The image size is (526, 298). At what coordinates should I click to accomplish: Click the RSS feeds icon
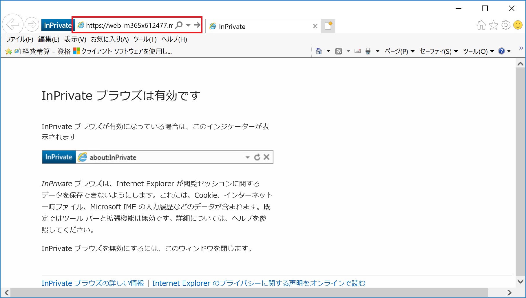tap(339, 51)
